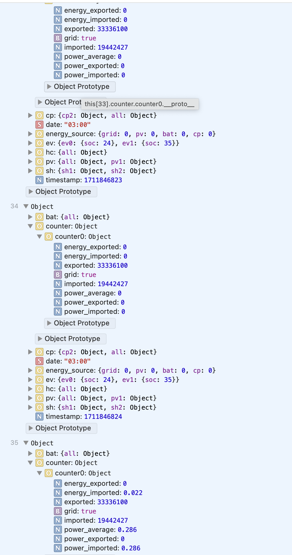Collapse the counter entry in object 34

[30, 226]
